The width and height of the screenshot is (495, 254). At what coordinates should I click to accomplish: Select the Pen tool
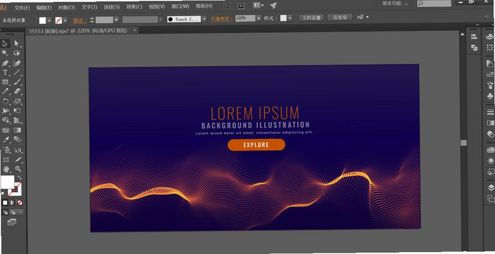[x=5, y=63]
